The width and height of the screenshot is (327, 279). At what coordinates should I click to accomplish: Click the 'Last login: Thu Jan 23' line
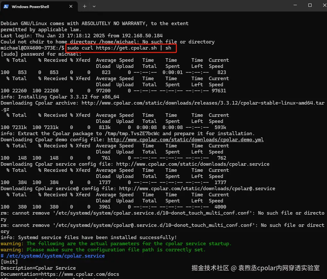click(x=82, y=36)
